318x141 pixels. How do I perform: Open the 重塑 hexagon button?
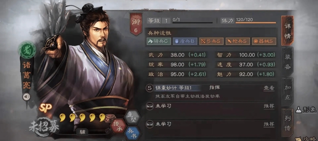[132, 117]
